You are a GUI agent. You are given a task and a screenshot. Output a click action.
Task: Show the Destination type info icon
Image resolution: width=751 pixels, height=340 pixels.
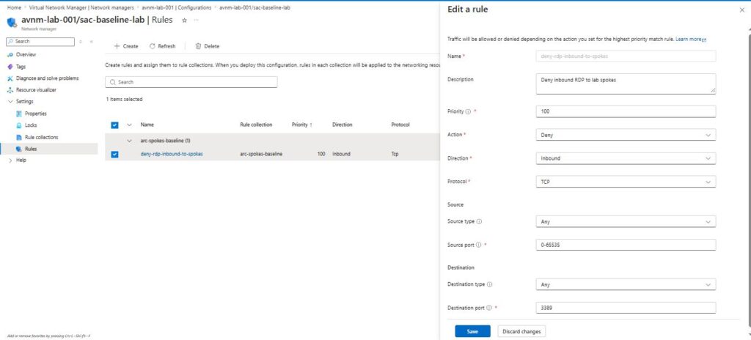pos(489,284)
